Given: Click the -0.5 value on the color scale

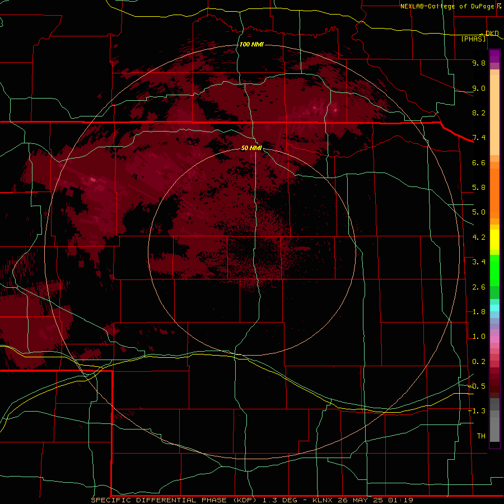Looking at the screenshot, I should pos(477,386).
